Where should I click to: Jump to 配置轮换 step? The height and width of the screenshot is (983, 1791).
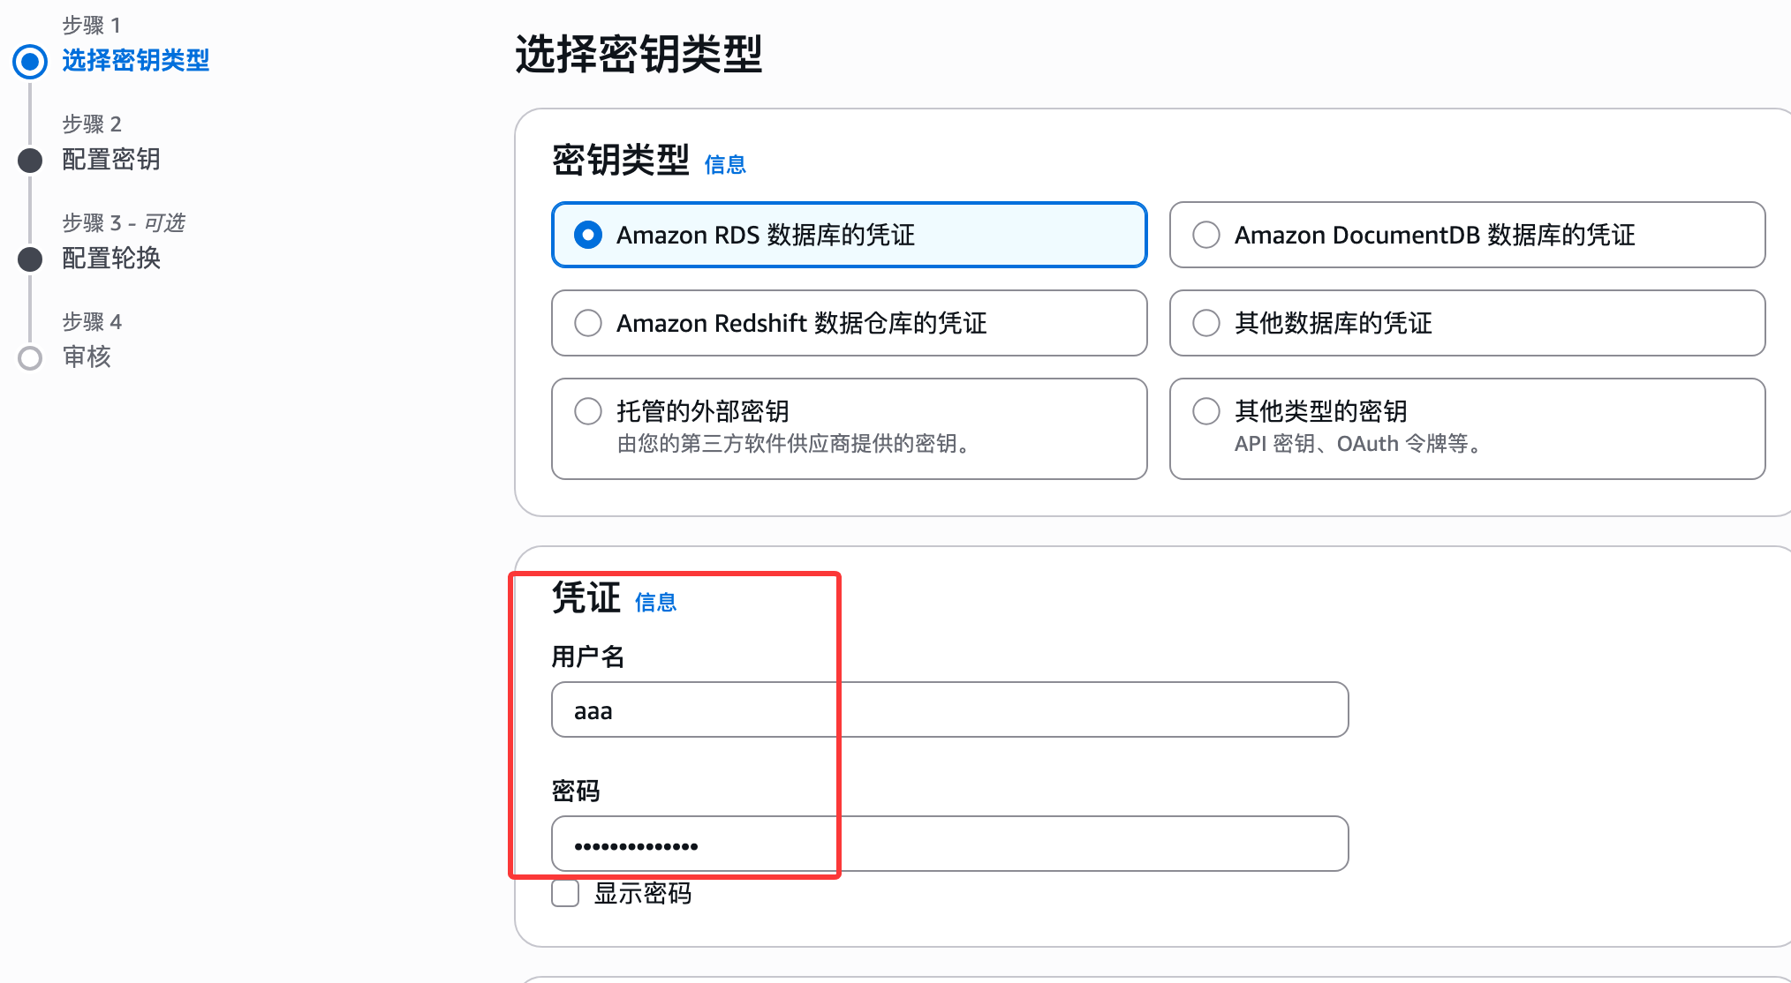coord(111,259)
